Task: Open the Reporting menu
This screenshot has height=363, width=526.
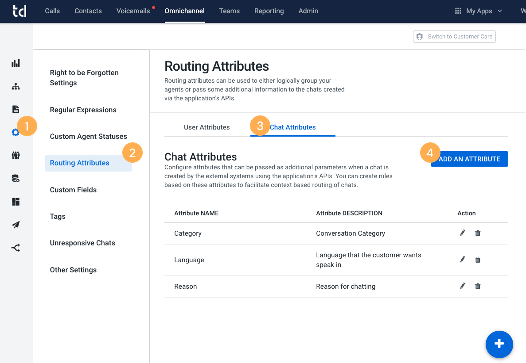Action: tap(269, 11)
